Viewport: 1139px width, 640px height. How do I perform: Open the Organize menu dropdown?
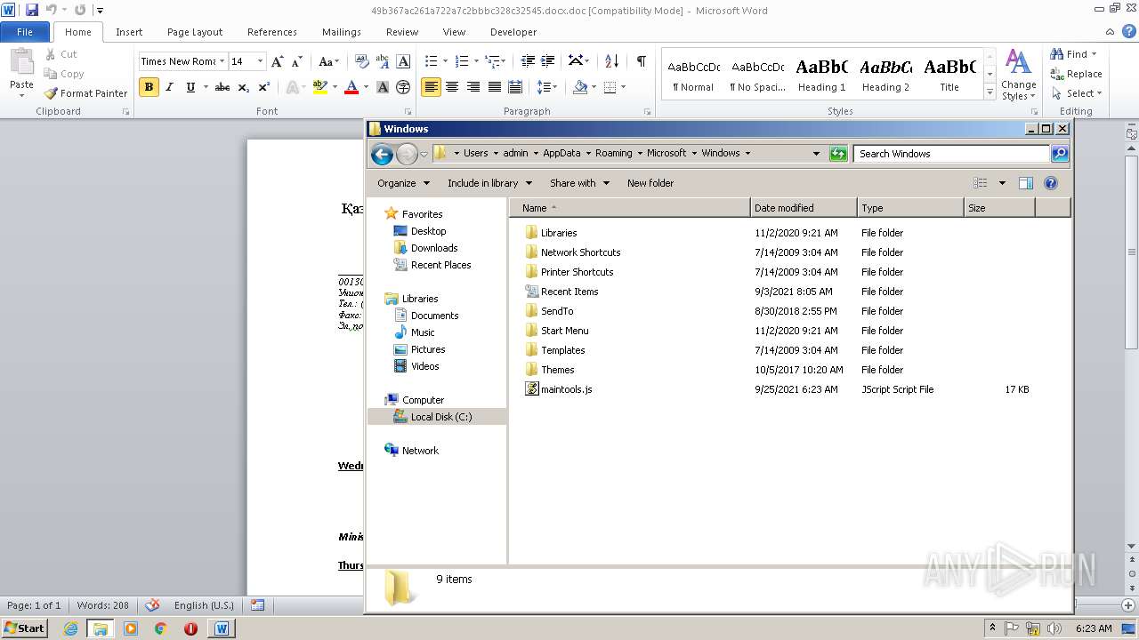click(x=403, y=183)
